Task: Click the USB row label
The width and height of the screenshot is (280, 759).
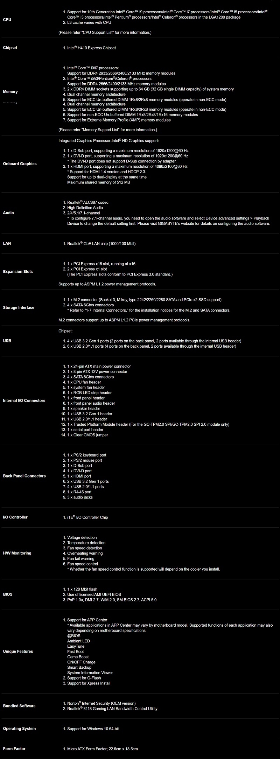Action: coord(7,341)
